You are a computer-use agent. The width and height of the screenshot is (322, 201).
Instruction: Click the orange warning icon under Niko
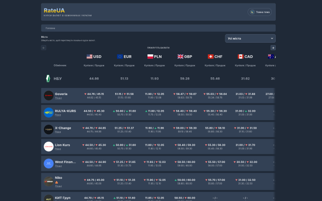click(56, 182)
